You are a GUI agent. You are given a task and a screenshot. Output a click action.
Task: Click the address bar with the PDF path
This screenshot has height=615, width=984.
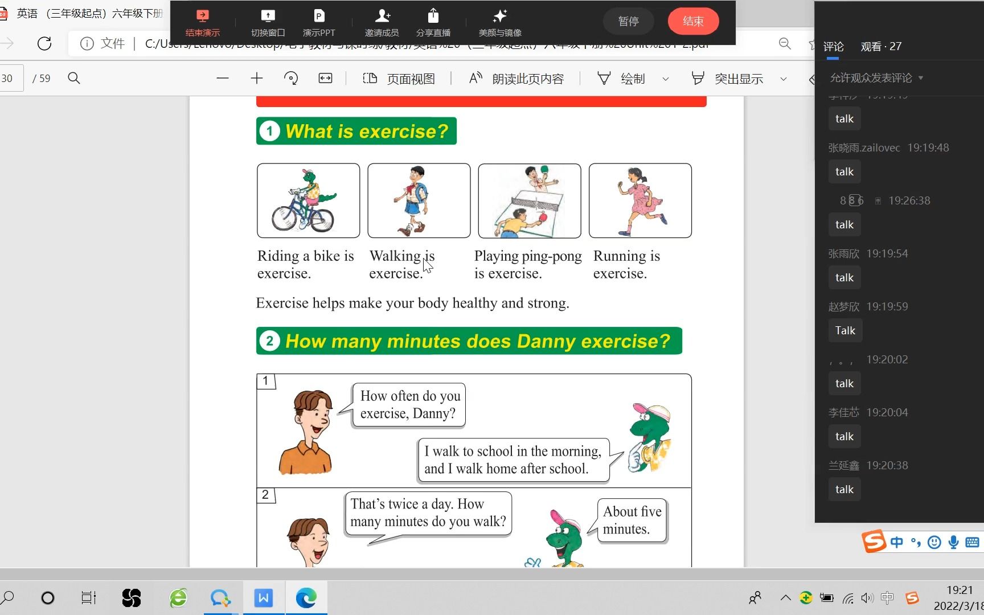click(427, 44)
